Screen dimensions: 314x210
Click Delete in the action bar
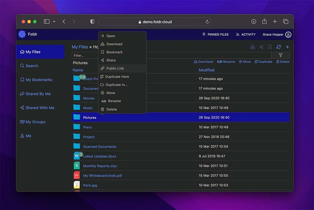(283, 62)
